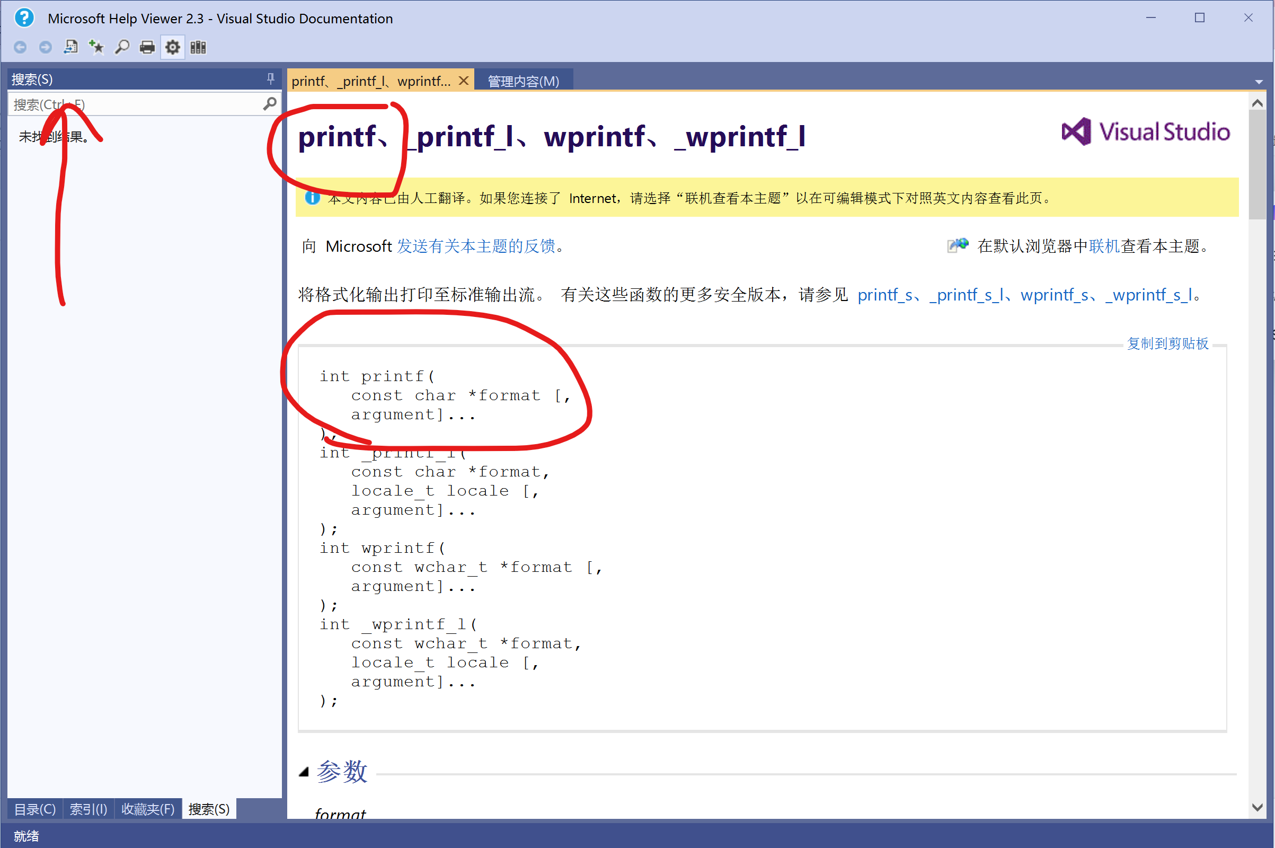The image size is (1275, 848).
Task: Switch to the 管理内容(M) tab
Action: pos(523,81)
